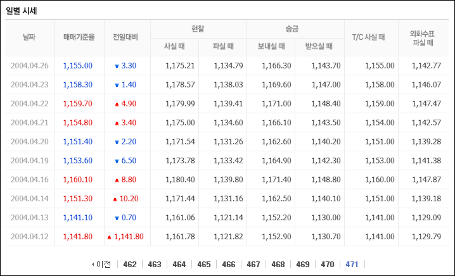Click cash buying rate 1,161.06

click(180, 218)
